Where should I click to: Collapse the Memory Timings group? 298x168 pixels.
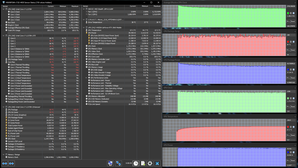tap(4, 155)
